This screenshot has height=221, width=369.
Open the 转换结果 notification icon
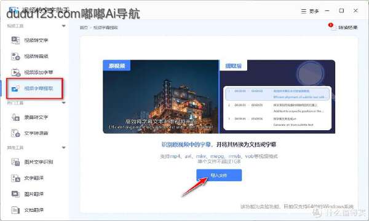[x=332, y=27]
